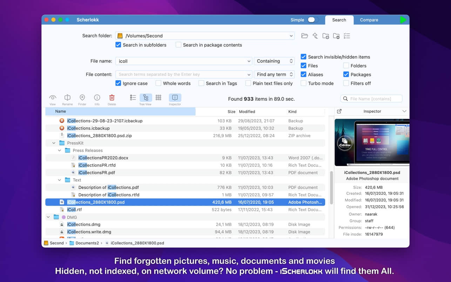This screenshot has height=282, width=451.
Task: Click the green Start search play button
Action: [403, 20]
